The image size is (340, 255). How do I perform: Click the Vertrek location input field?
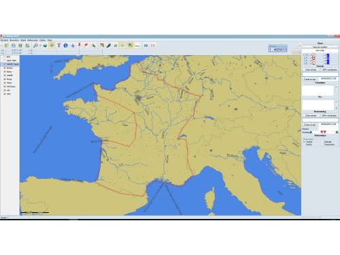[320, 74]
